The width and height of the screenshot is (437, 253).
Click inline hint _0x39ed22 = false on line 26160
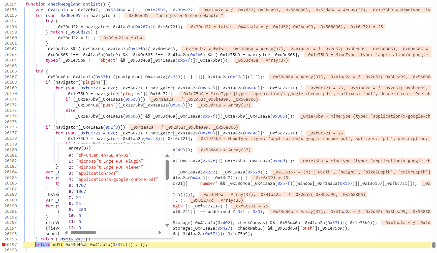[122, 38]
